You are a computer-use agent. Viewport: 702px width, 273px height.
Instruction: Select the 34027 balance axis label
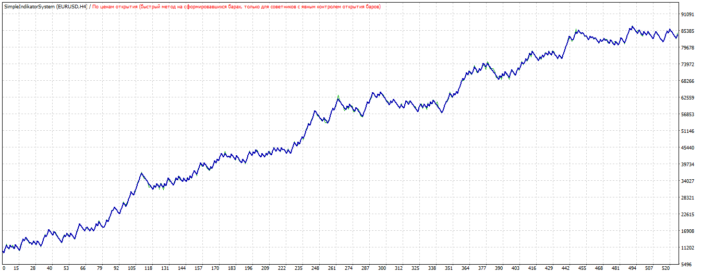click(688, 181)
